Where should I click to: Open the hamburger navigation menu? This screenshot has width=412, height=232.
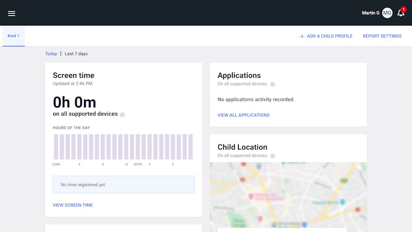click(11, 13)
